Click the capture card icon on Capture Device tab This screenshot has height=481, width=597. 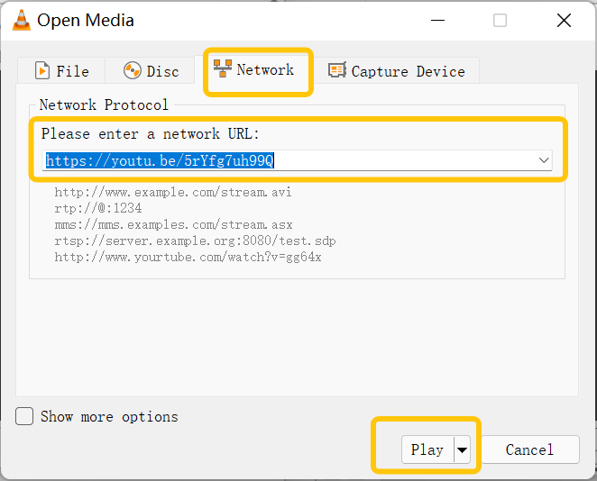point(337,70)
